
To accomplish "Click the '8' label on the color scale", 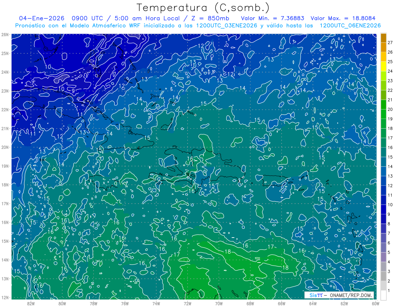I will pos(389,224).
